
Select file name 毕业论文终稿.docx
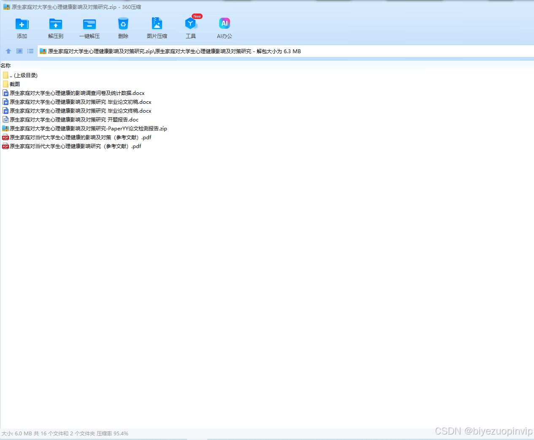81,111
